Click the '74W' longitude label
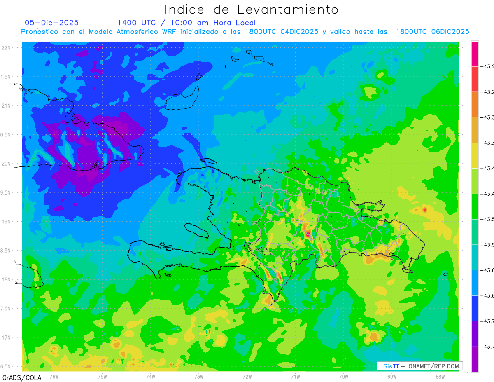This screenshot has width=494, height=382. [x=151, y=376]
